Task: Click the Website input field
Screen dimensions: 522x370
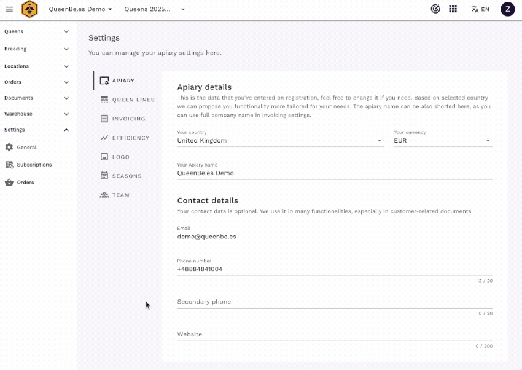Action: [x=334, y=334]
